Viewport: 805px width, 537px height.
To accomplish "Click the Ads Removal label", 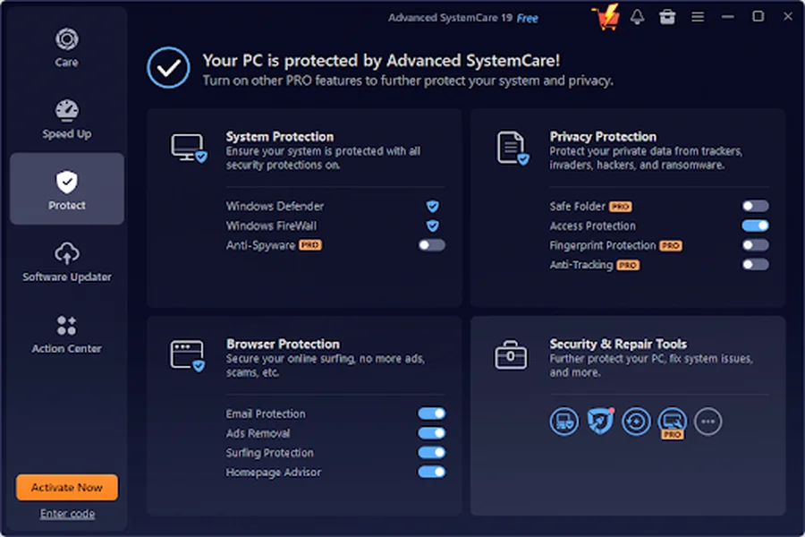I will click(x=258, y=433).
